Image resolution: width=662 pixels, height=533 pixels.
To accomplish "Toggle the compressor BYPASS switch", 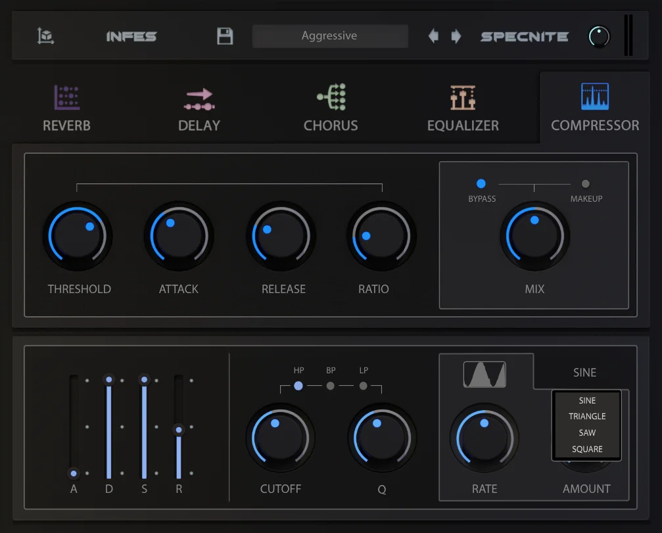I will point(481,183).
